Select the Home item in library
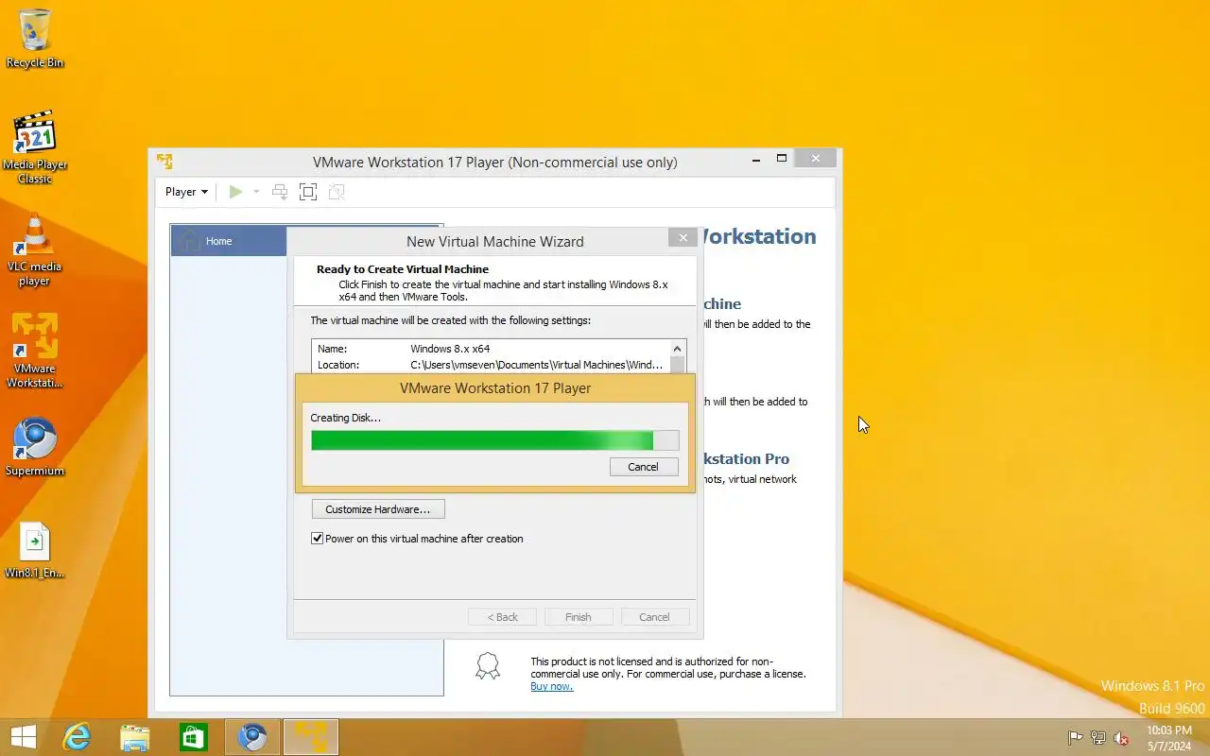This screenshot has height=756, width=1210. [228, 241]
